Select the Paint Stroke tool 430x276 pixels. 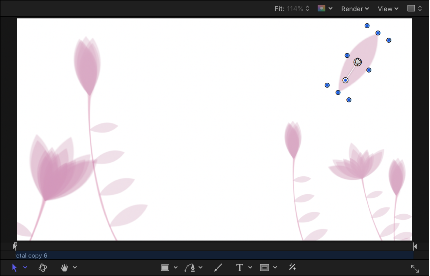coord(218,268)
